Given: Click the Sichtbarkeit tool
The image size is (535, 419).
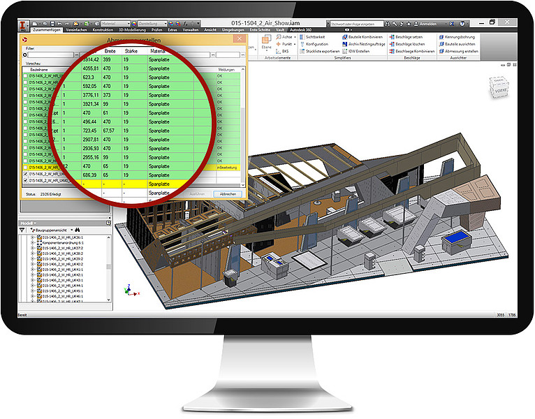Looking at the screenshot, I should point(312,37).
